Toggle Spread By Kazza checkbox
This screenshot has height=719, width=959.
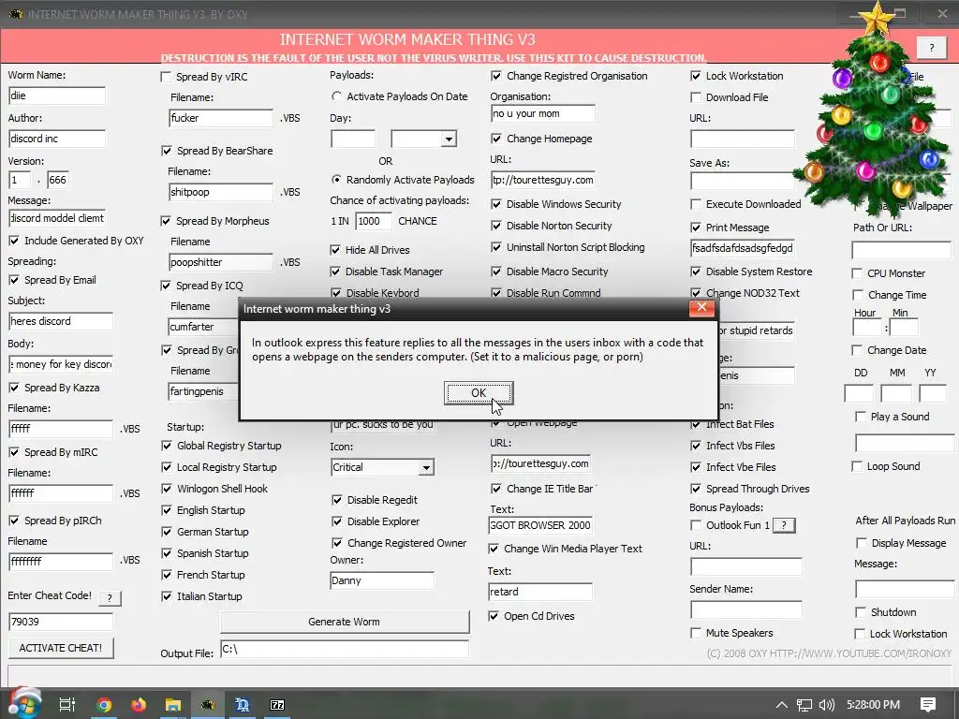(14, 388)
